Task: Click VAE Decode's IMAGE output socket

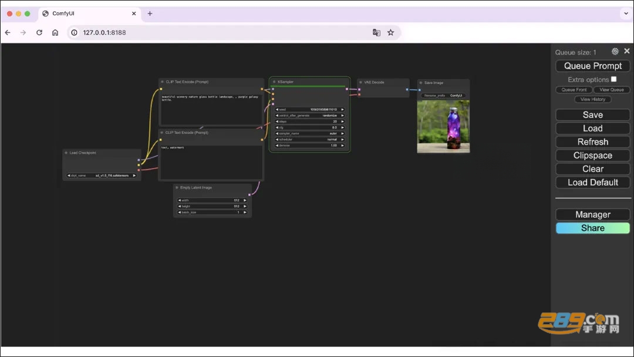Action: click(x=407, y=89)
